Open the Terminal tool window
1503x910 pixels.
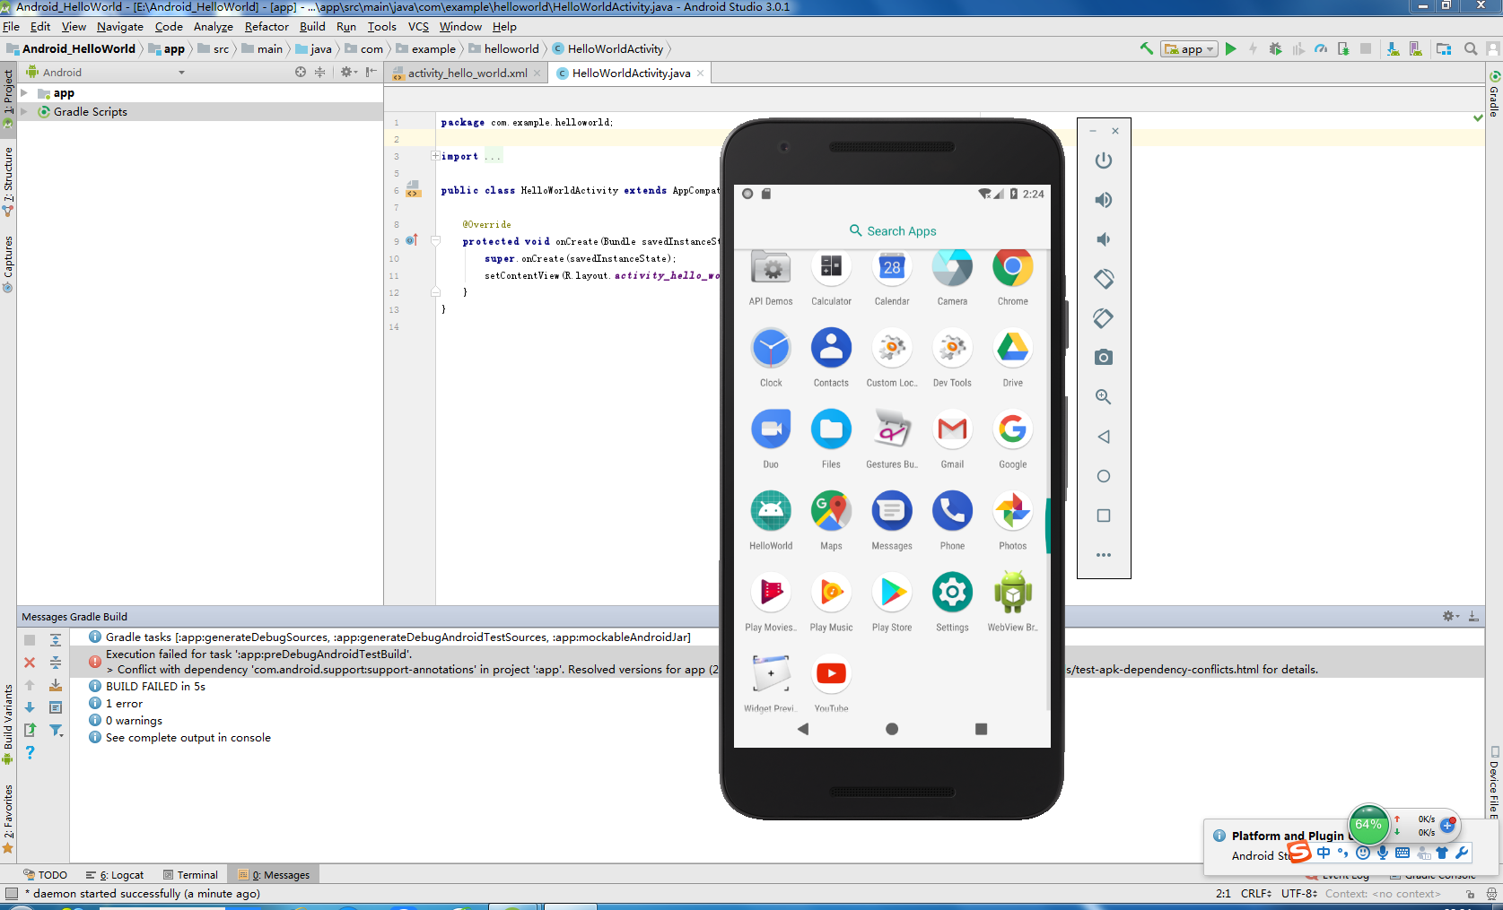190,875
